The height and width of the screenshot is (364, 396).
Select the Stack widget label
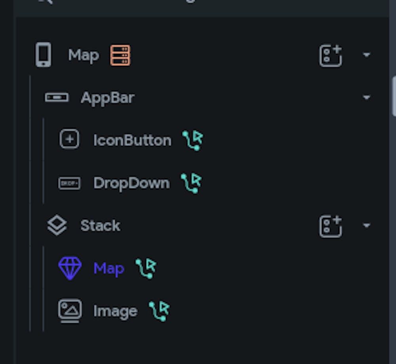[100, 226]
